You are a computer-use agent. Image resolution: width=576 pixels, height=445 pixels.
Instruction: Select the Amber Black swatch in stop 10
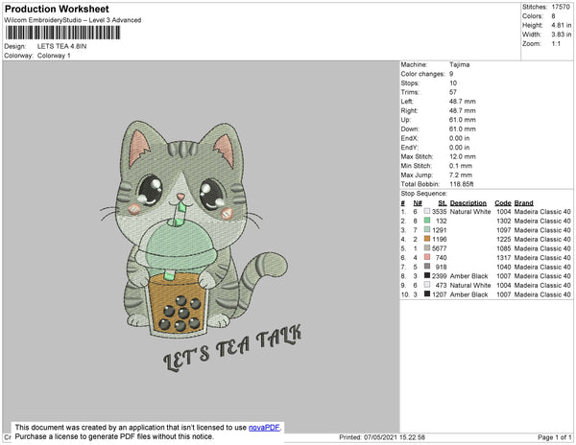pos(427,293)
